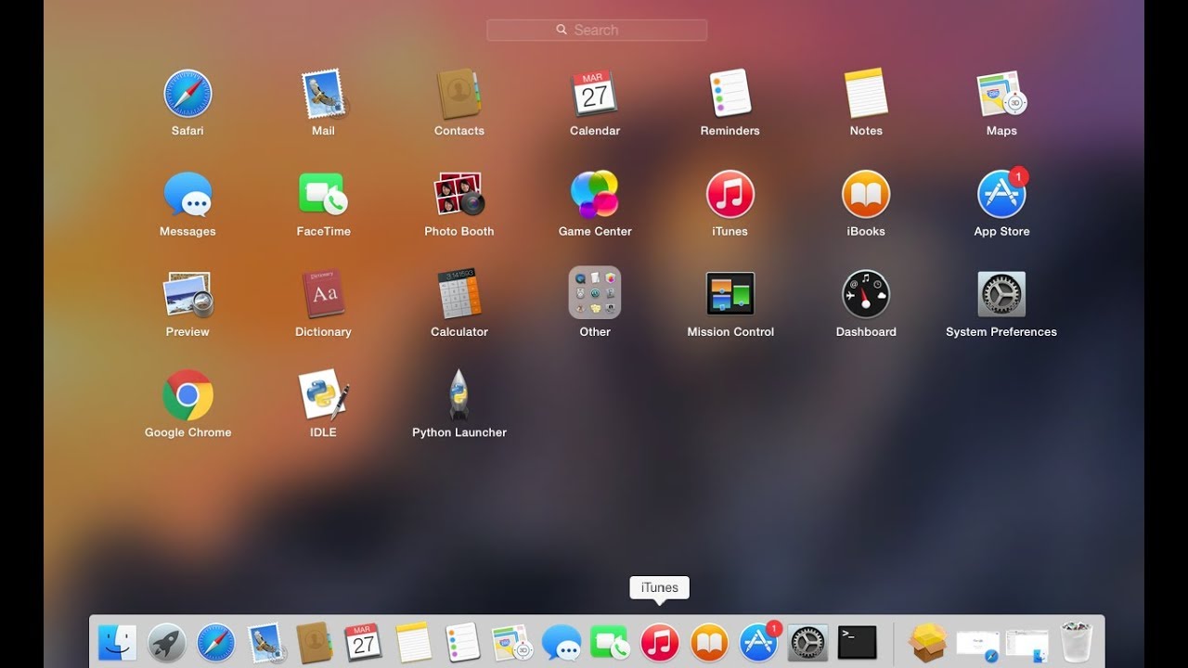Launch Maps from the Launchpad grid
1188x668 pixels.
[x=1001, y=95]
